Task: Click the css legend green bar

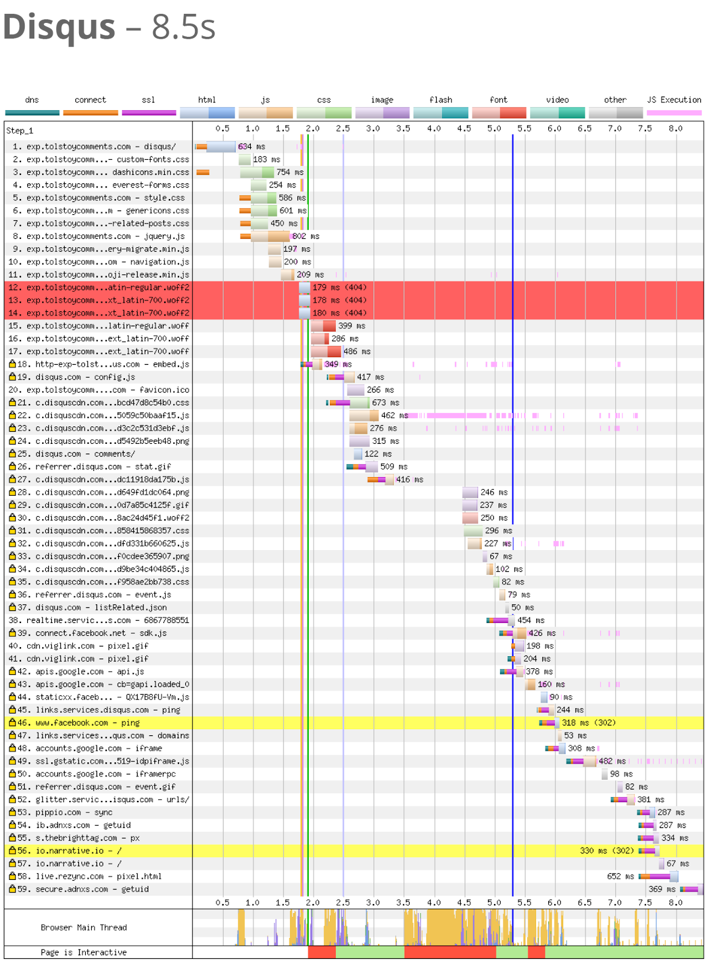Action: coord(324,113)
